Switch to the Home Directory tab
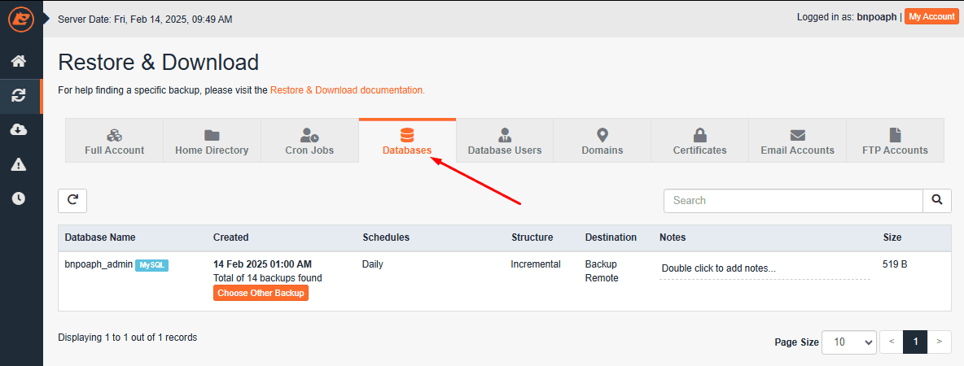This screenshot has width=964, height=366. click(x=212, y=141)
